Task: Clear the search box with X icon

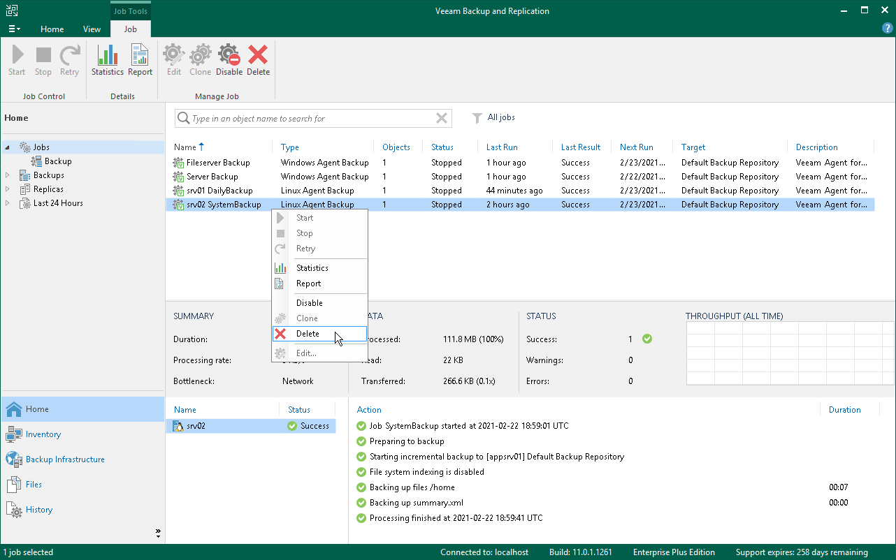Action: 441,119
